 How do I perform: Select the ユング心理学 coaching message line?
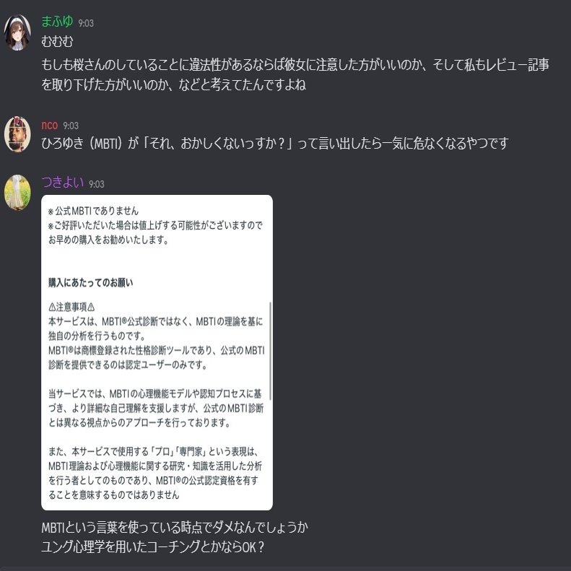(x=152, y=547)
